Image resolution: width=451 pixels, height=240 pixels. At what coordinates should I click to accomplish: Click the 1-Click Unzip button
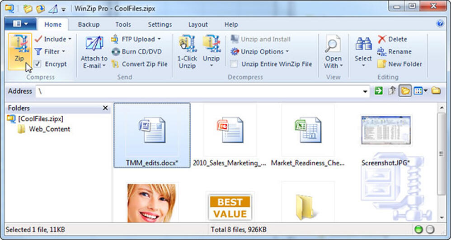[x=187, y=52]
